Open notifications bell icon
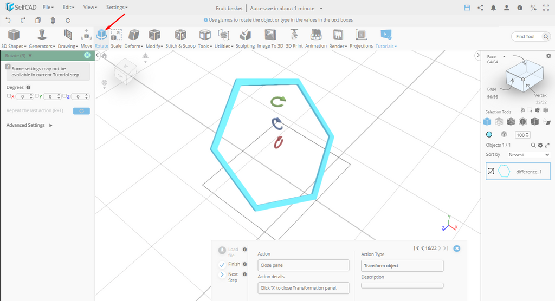This screenshot has height=301, width=555. pos(493,8)
